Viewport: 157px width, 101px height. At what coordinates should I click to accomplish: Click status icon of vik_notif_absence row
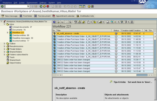[116, 34]
